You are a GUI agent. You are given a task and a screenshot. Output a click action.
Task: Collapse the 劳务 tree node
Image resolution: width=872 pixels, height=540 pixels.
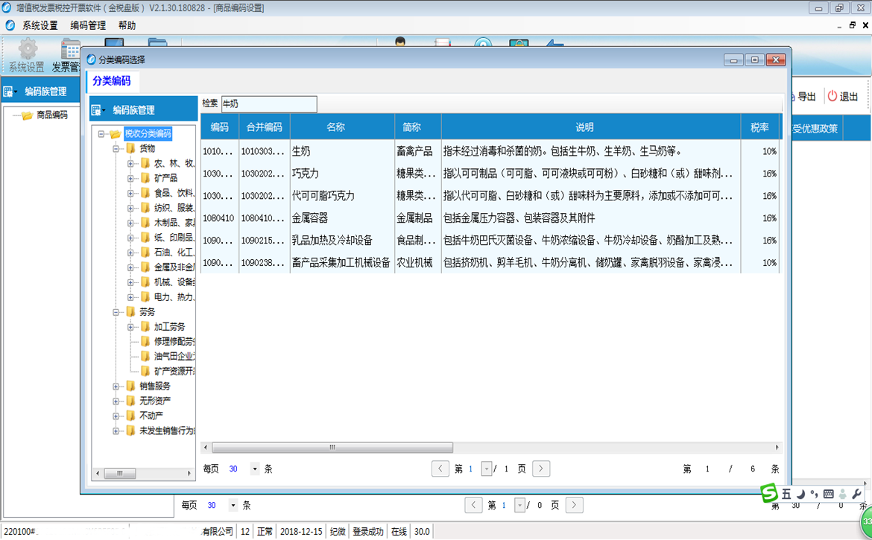coord(116,312)
